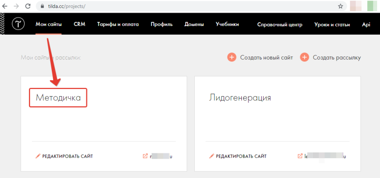Screen dimensions: 380x178
Task: Open the Лидогенерация project title
Action: point(240,98)
